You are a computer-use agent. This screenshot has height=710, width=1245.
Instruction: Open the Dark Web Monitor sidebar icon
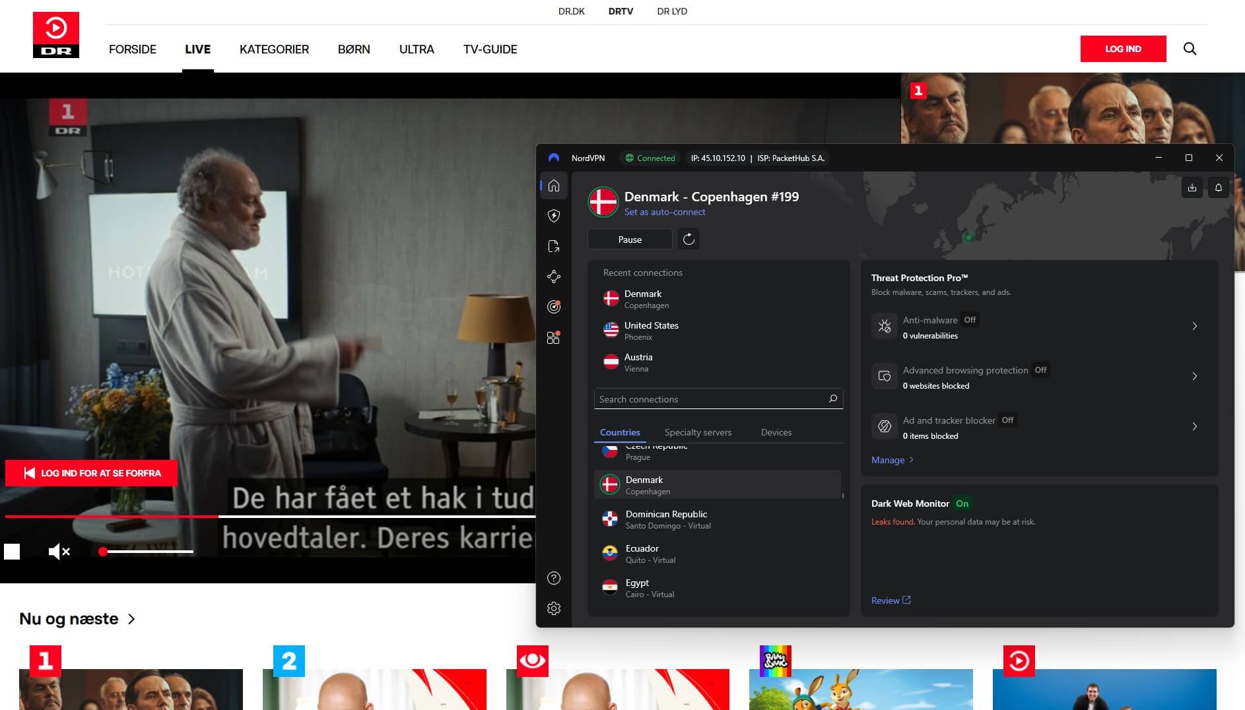click(x=554, y=307)
